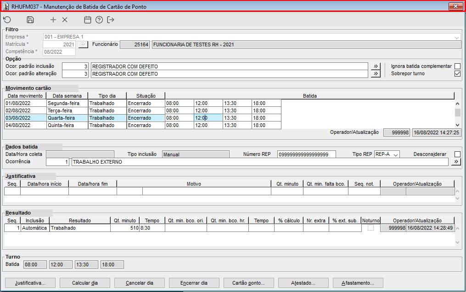Click the refresh/undo toolbar icon
The width and height of the screenshot is (466, 292).
pyautogui.click(x=7, y=20)
